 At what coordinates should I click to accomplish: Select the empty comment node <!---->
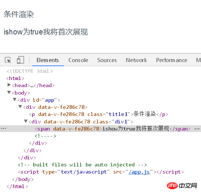click(x=45, y=136)
